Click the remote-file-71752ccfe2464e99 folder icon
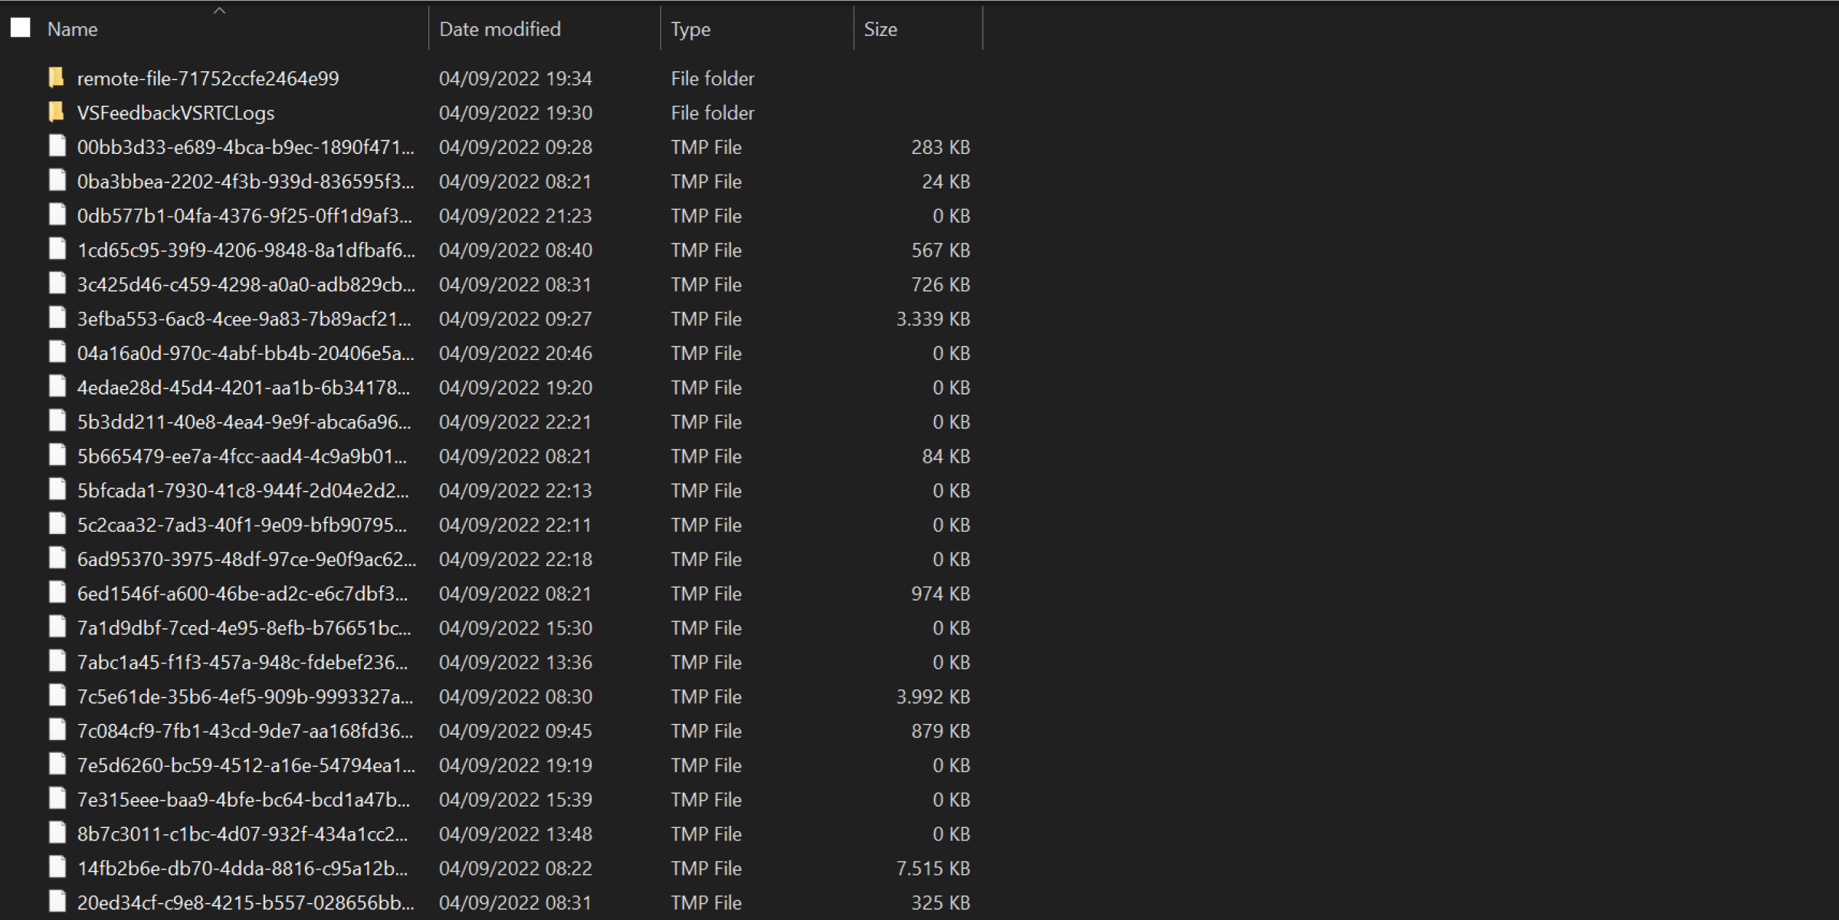This screenshot has height=920, width=1839. click(56, 77)
